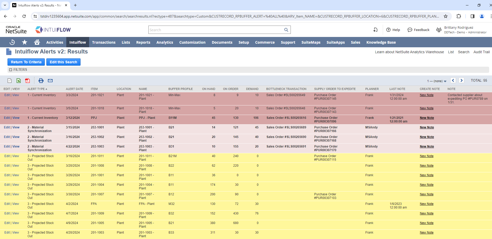Image resolution: width=492 pixels, height=239 pixels.
Task: Click the Print results icon
Action: click(41, 81)
